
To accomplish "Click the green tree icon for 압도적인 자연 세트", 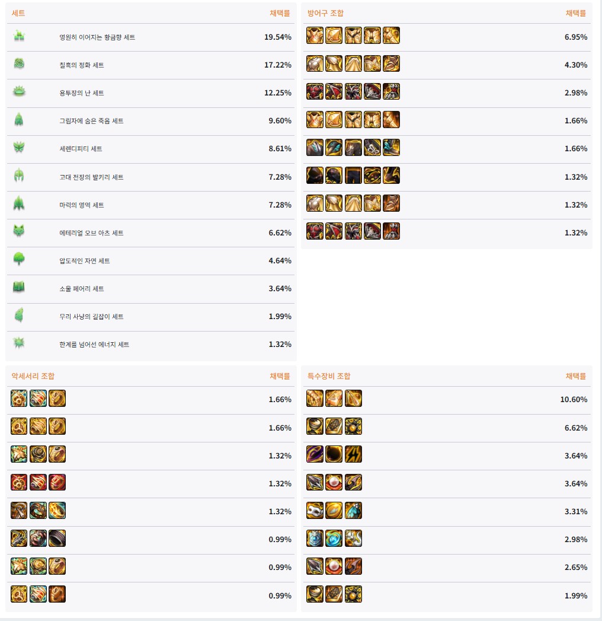I will (x=19, y=259).
